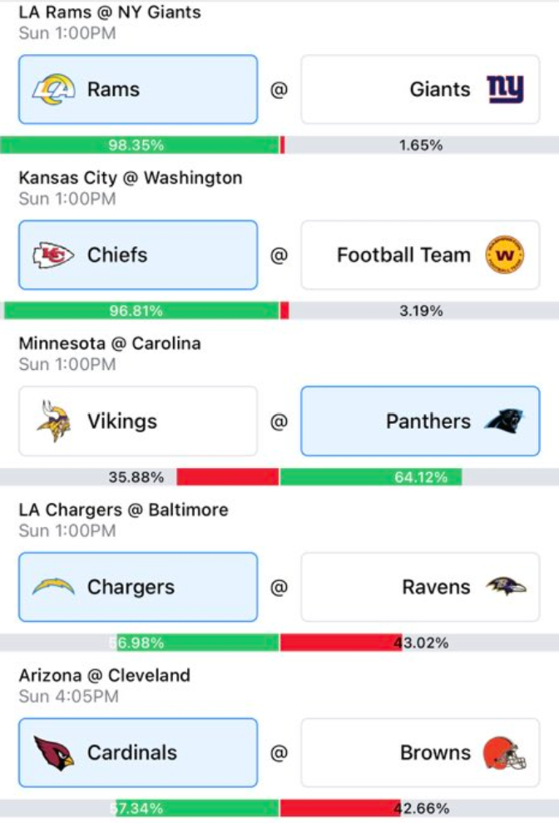The width and height of the screenshot is (559, 823).
Task: Click the Chargers lightning bolt logo
Action: click(x=53, y=586)
